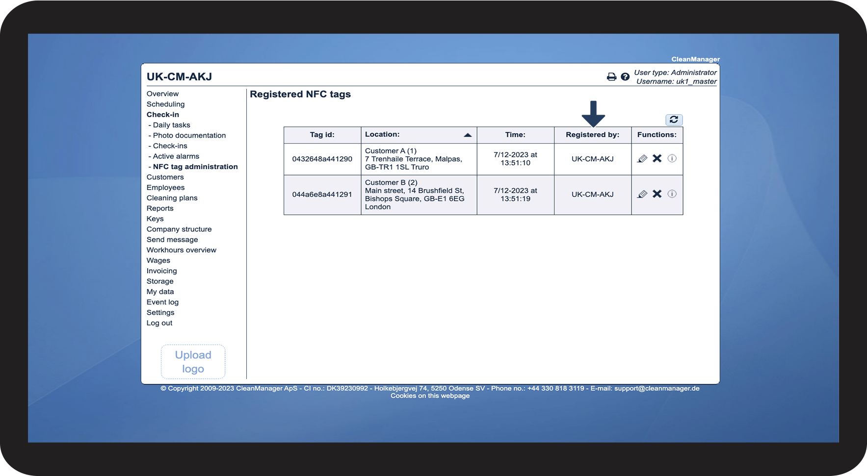The image size is (867, 476).
Task: Sort table by Time column header
Action: pyautogui.click(x=515, y=135)
